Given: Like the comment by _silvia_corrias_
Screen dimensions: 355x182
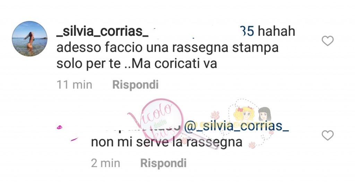Looking at the screenshot, I should [328, 41].
